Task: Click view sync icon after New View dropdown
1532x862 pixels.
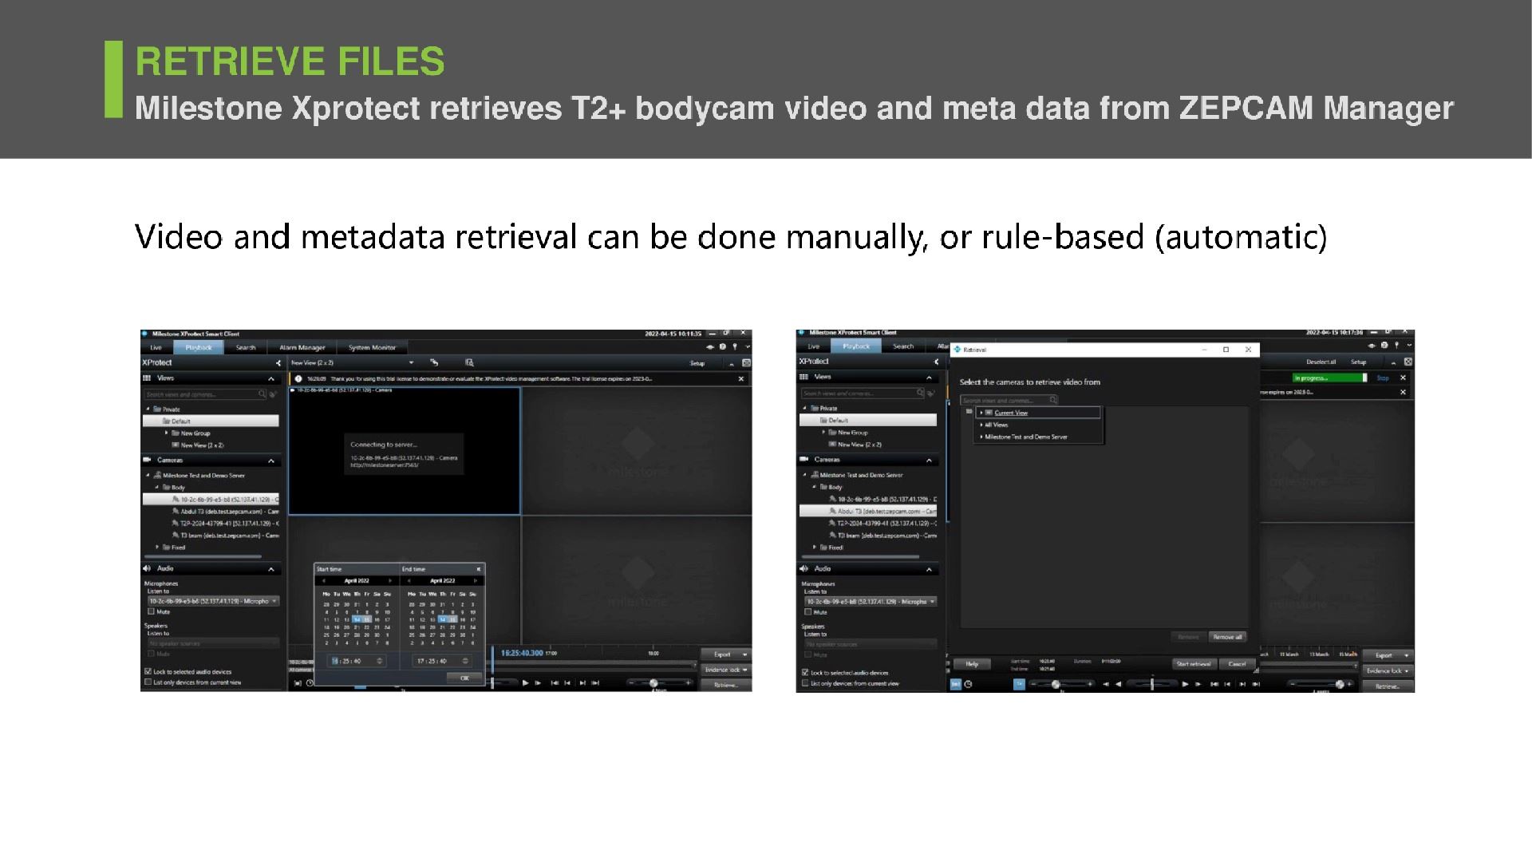Action: [x=434, y=362]
